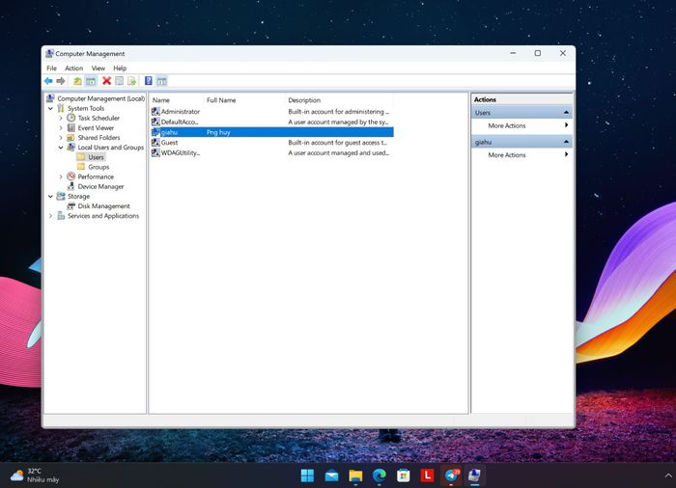Expand the Services and Applications node
Viewport: 676px width, 488px height.
pos(51,216)
